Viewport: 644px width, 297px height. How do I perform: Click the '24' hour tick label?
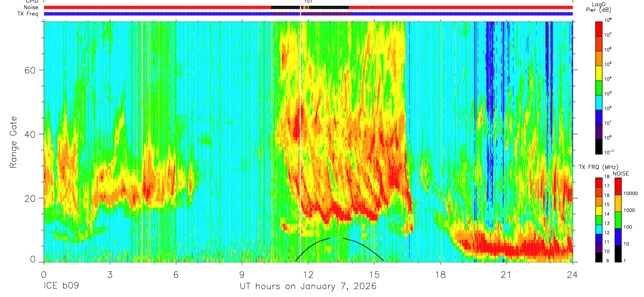573,274
